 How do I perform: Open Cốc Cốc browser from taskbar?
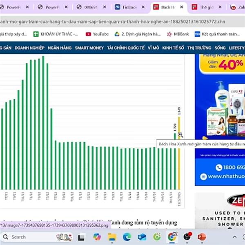(x=157, y=237)
